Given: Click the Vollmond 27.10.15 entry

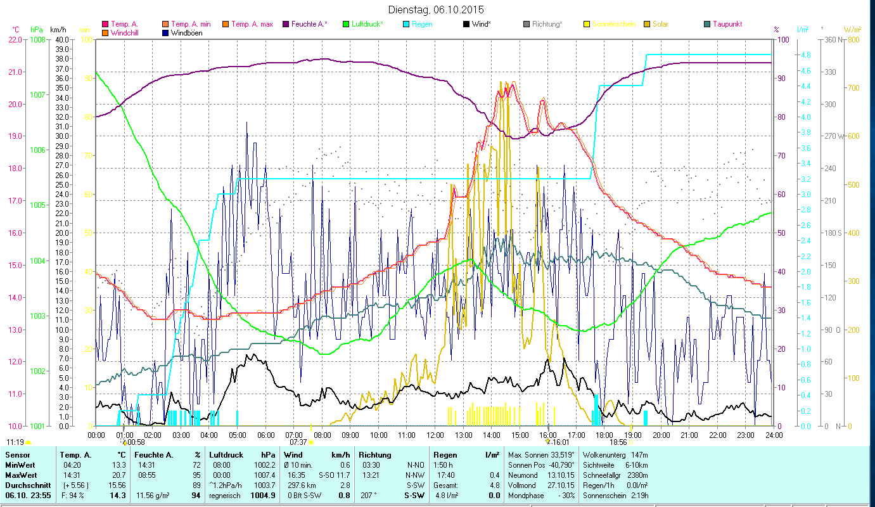Looking at the screenshot, I should (540, 485).
